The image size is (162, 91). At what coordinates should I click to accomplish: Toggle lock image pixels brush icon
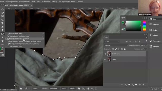(116, 49)
